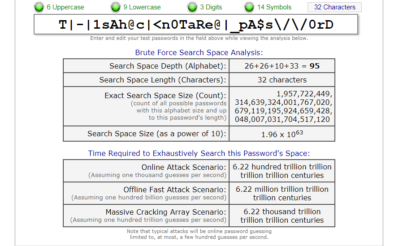The image size is (407, 246).
Task: Click the Search Space Depth value 95
Action: pyautogui.click(x=315, y=66)
